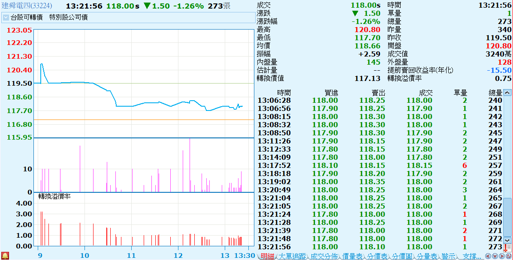Expand the 台股可轉債 category dropdown
The height and width of the screenshot is (260, 513).
click(x=6, y=18)
